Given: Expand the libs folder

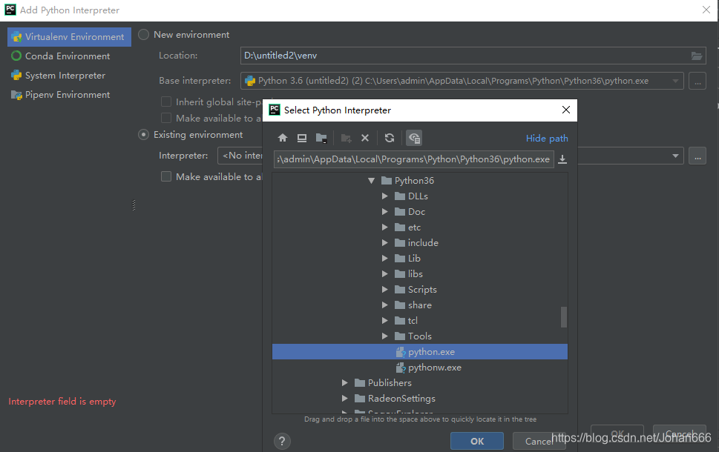Looking at the screenshot, I should [x=385, y=274].
